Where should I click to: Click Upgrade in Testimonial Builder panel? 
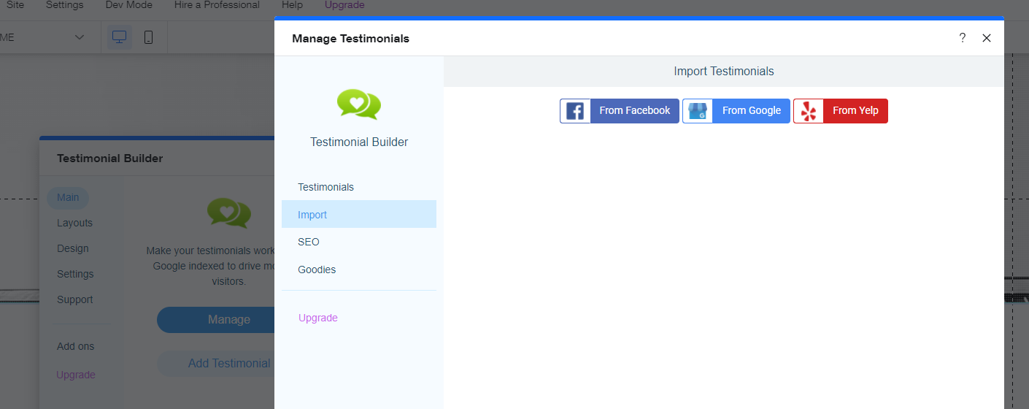75,375
